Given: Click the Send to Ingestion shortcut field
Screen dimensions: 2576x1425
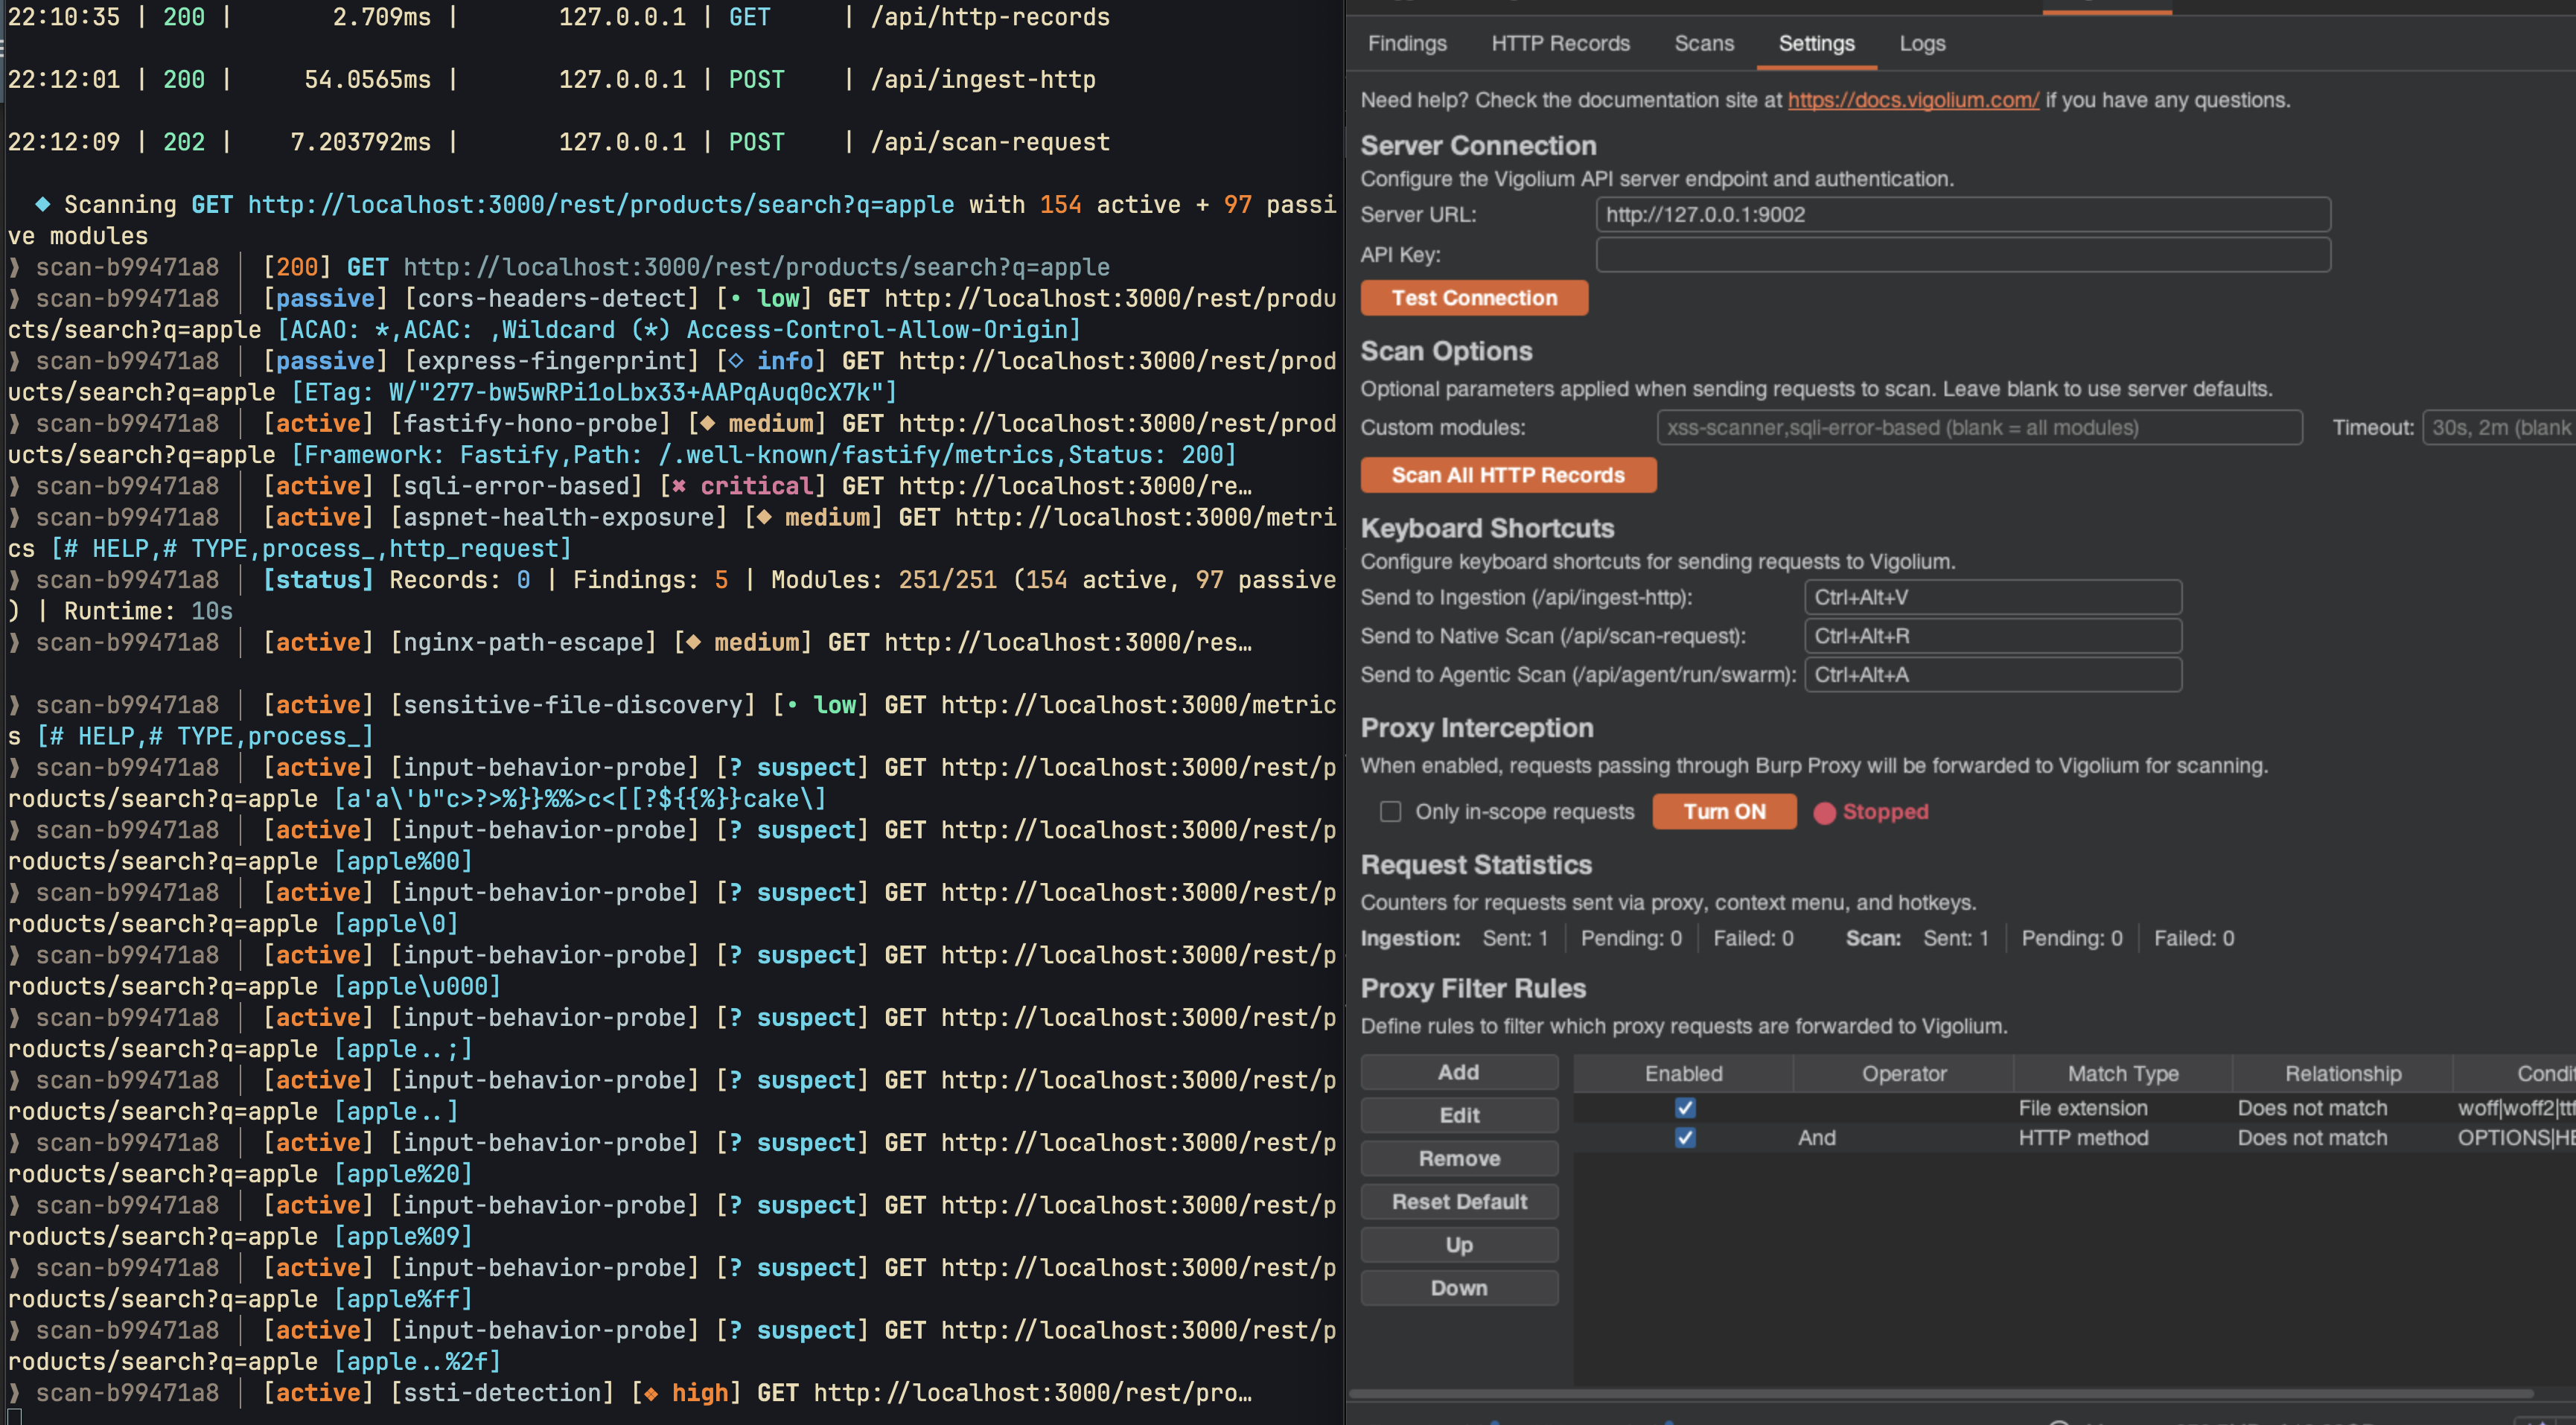Looking at the screenshot, I should (1992, 597).
